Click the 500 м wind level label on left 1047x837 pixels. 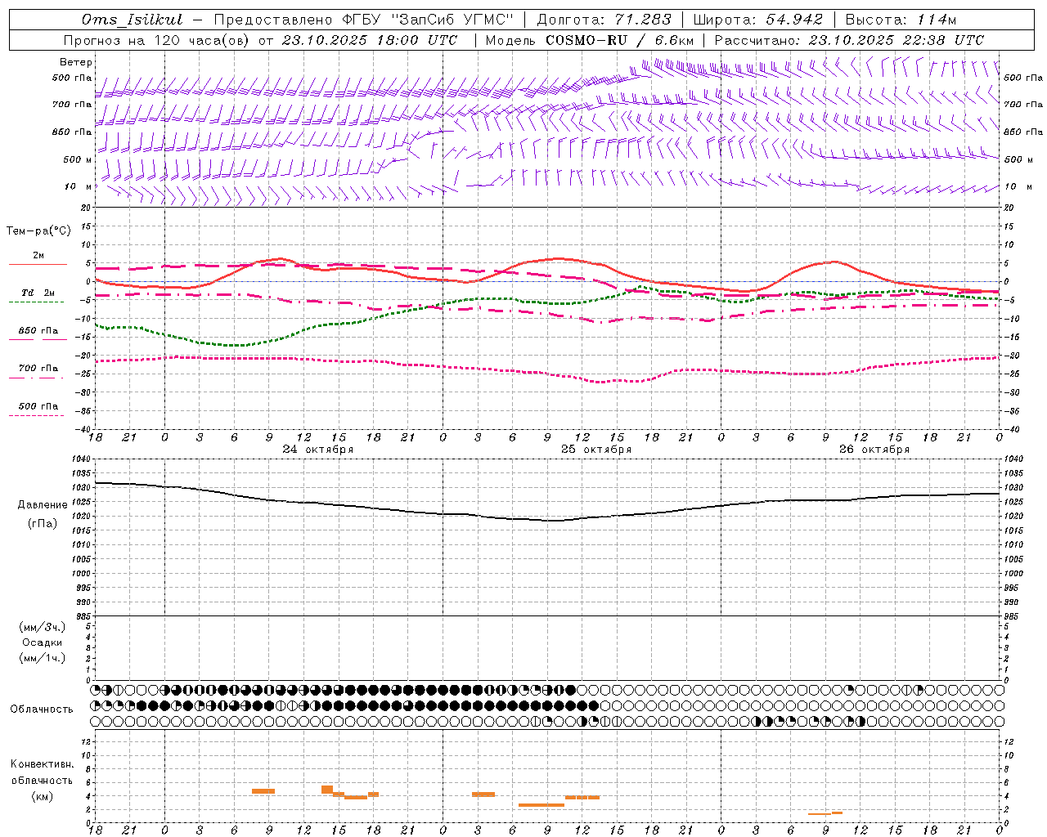coord(79,159)
